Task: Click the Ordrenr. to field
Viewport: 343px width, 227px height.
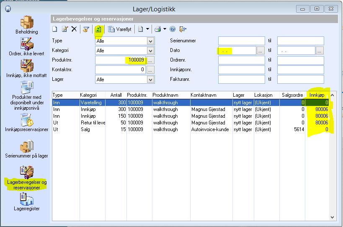Action: tap(301, 60)
